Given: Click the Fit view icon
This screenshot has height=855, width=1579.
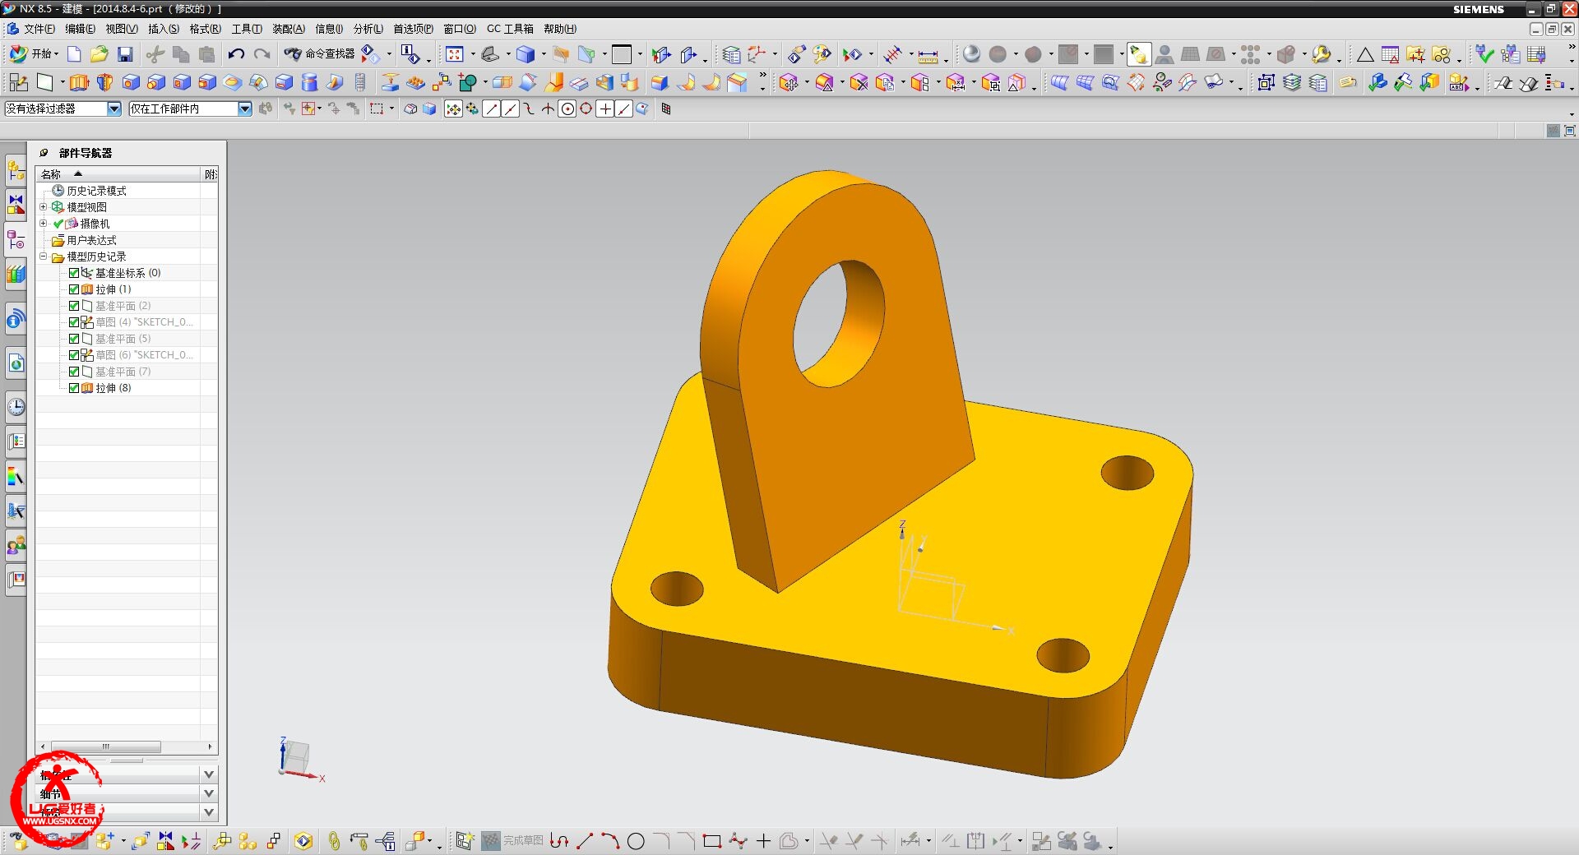Looking at the screenshot, I should pos(454,54).
